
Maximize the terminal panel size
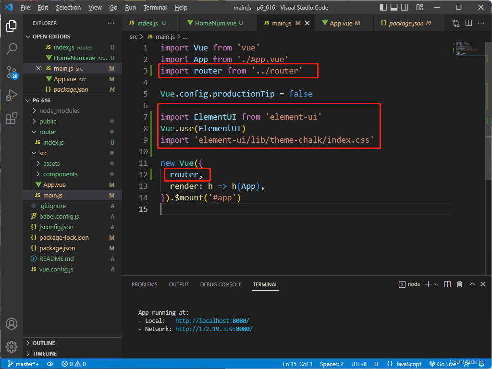[x=472, y=284]
